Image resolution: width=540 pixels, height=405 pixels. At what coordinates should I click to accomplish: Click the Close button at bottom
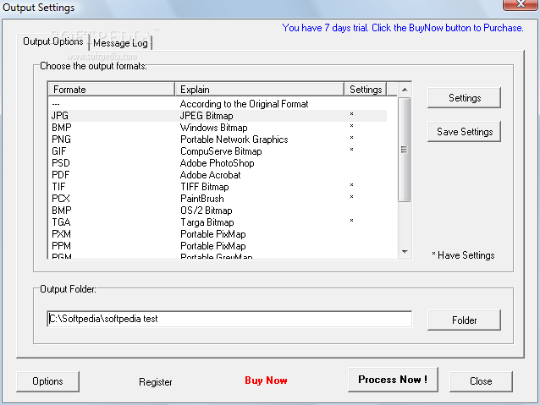tap(481, 381)
